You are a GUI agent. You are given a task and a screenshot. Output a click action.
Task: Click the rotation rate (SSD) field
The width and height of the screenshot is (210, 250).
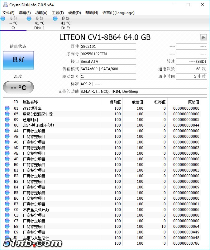point(192,62)
